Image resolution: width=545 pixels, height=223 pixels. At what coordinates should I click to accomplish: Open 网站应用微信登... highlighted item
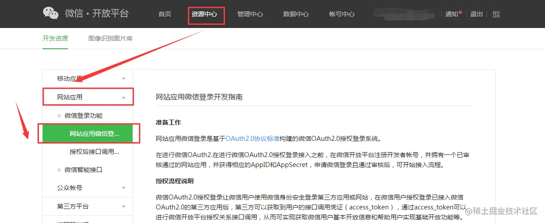(x=88, y=134)
